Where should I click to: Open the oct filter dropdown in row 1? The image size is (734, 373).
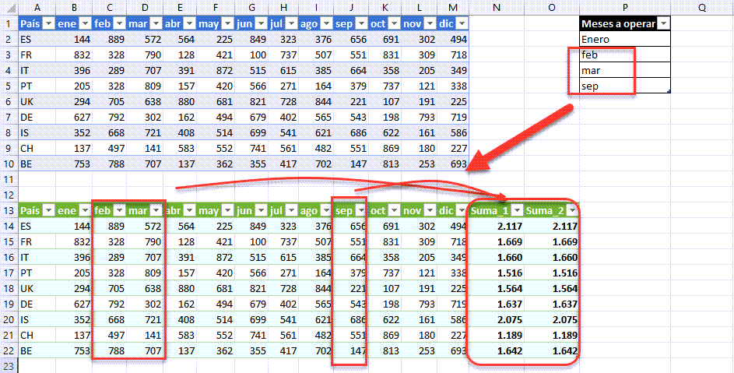pyautogui.click(x=394, y=23)
